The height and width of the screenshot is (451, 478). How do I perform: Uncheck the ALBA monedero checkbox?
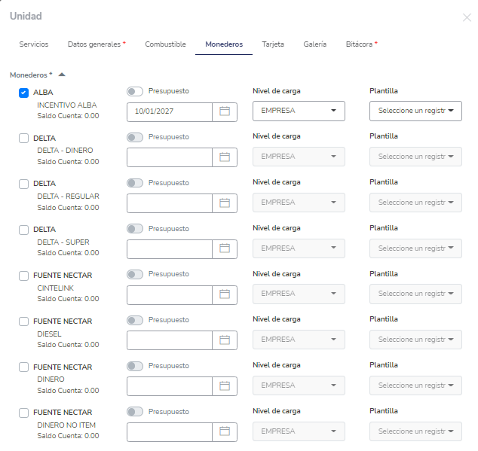pyautogui.click(x=23, y=93)
